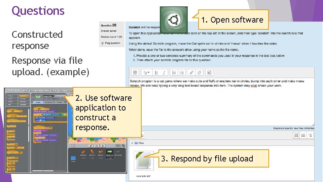Open the Files folder in file manager
The height and width of the screenshot is (182, 323).
coord(139,143)
